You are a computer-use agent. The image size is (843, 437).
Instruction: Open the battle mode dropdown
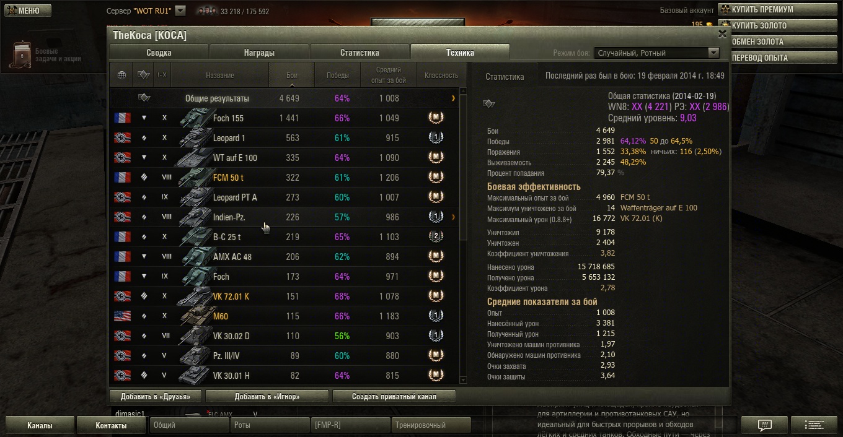pyautogui.click(x=656, y=53)
